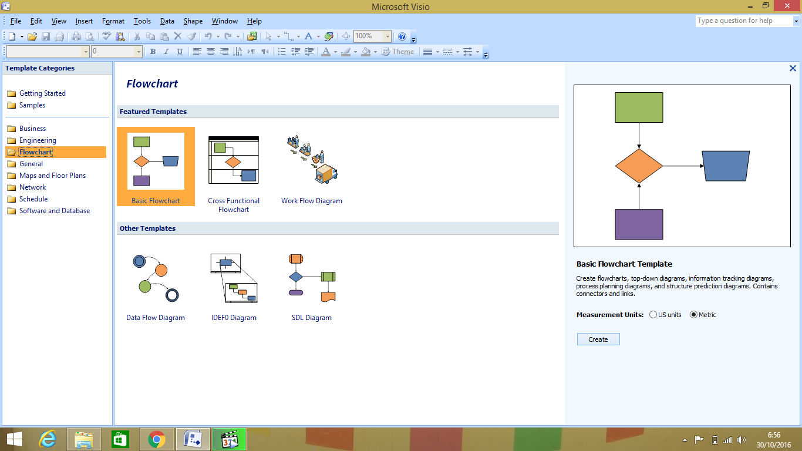Click the Cut scissors icon
The image size is (802, 451).
click(137, 36)
